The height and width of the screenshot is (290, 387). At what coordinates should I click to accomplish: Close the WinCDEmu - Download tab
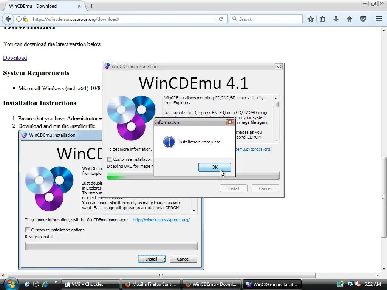79,6
